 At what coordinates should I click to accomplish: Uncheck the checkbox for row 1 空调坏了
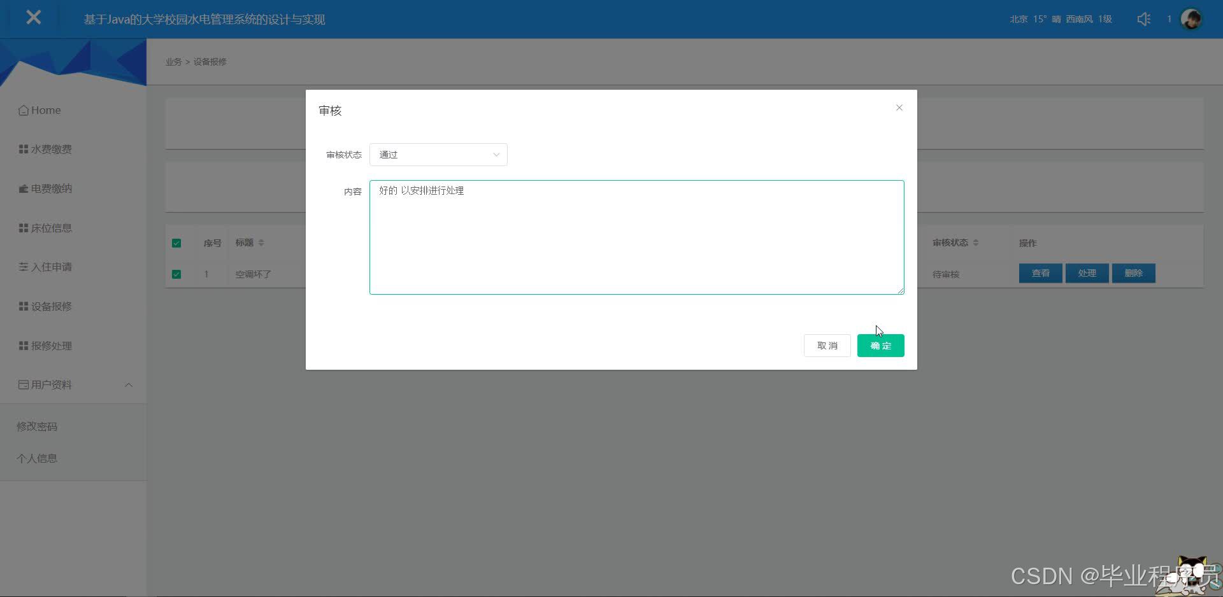176,274
